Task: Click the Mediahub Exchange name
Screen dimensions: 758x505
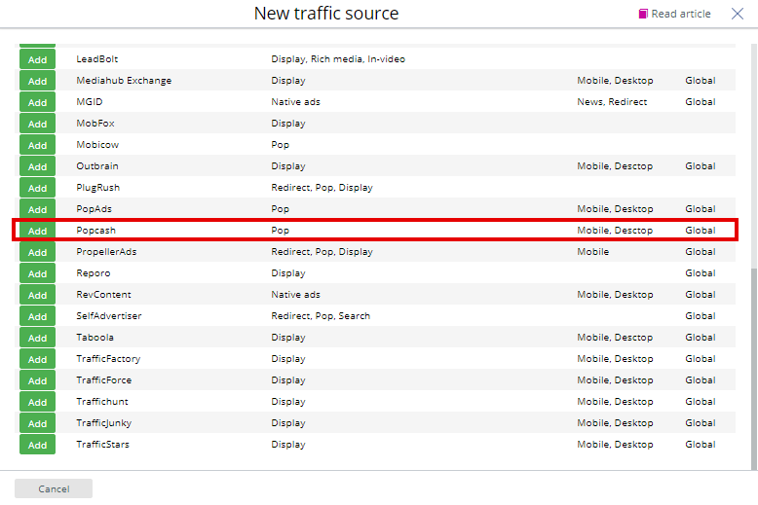Action: pos(124,80)
